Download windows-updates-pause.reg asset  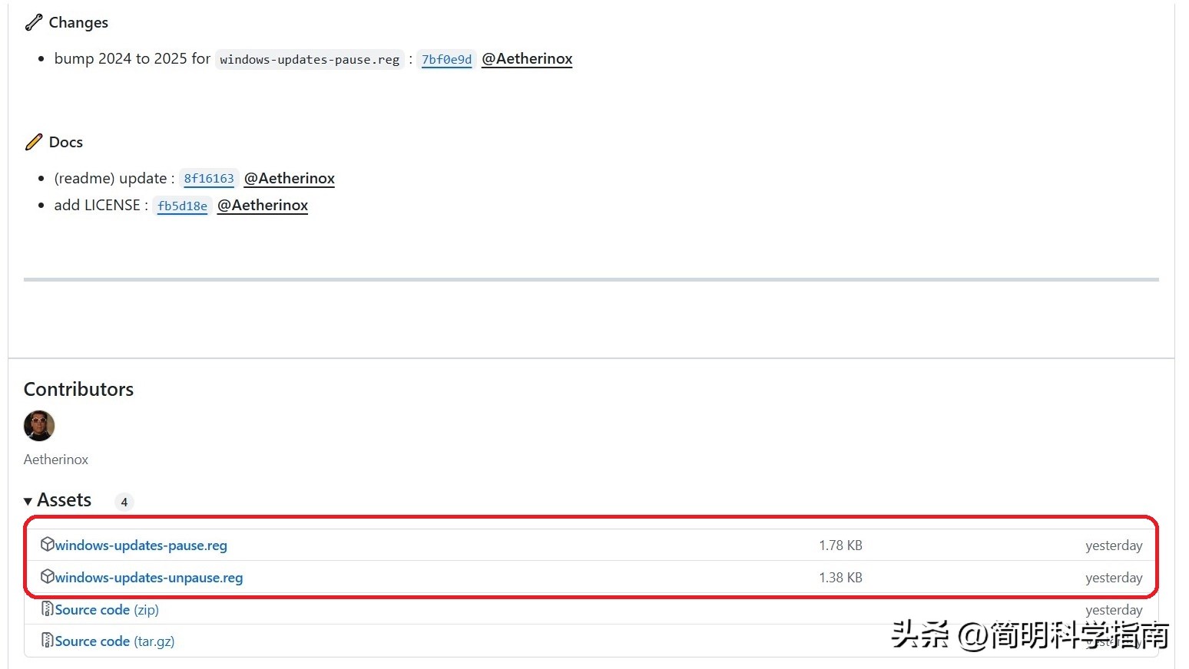click(x=141, y=545)
